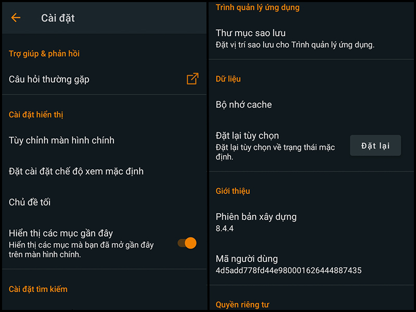Select Đặt cài đặt chế độ xem mặc định
This screenshot has height=312, width=416.
pyautogui.click(x=76, y=171)
